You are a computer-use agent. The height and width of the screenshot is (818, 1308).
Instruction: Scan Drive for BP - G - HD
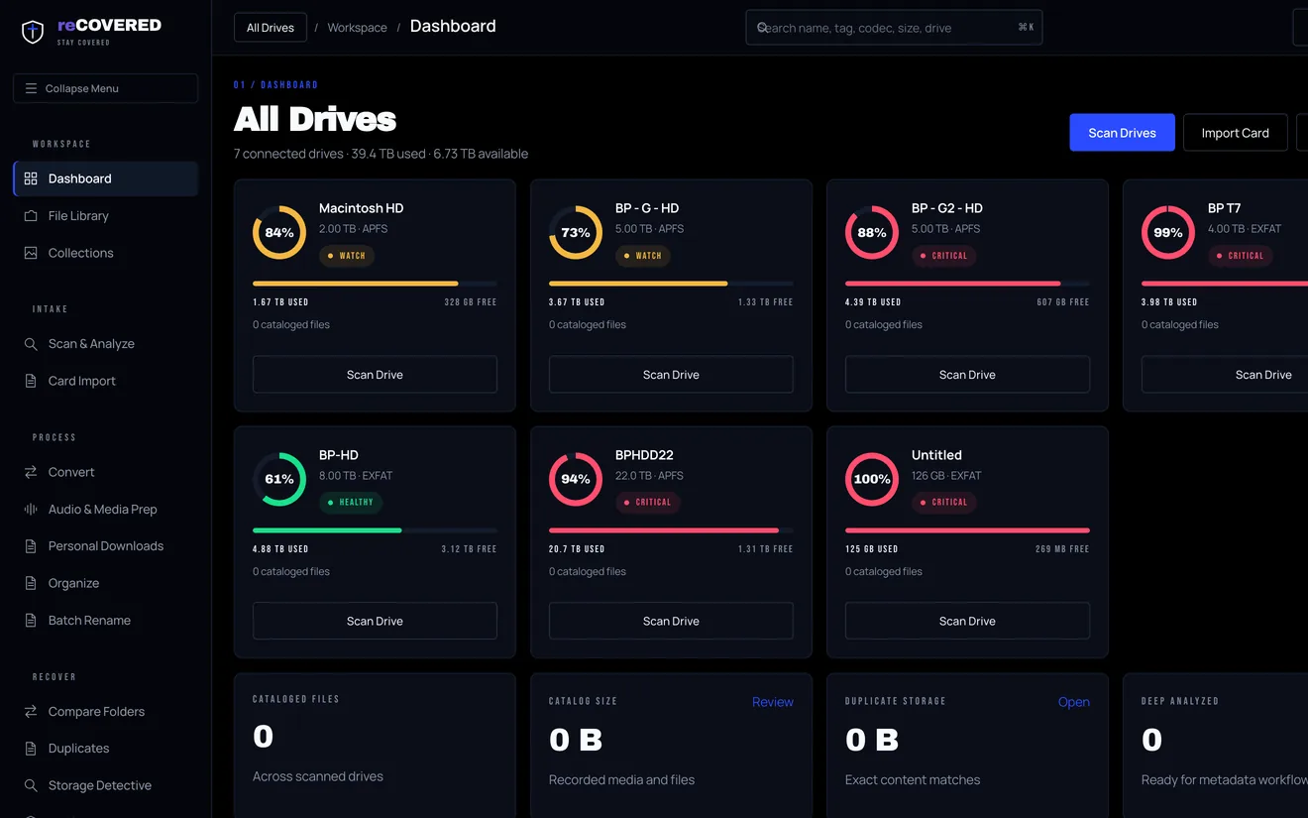point(671,375)
